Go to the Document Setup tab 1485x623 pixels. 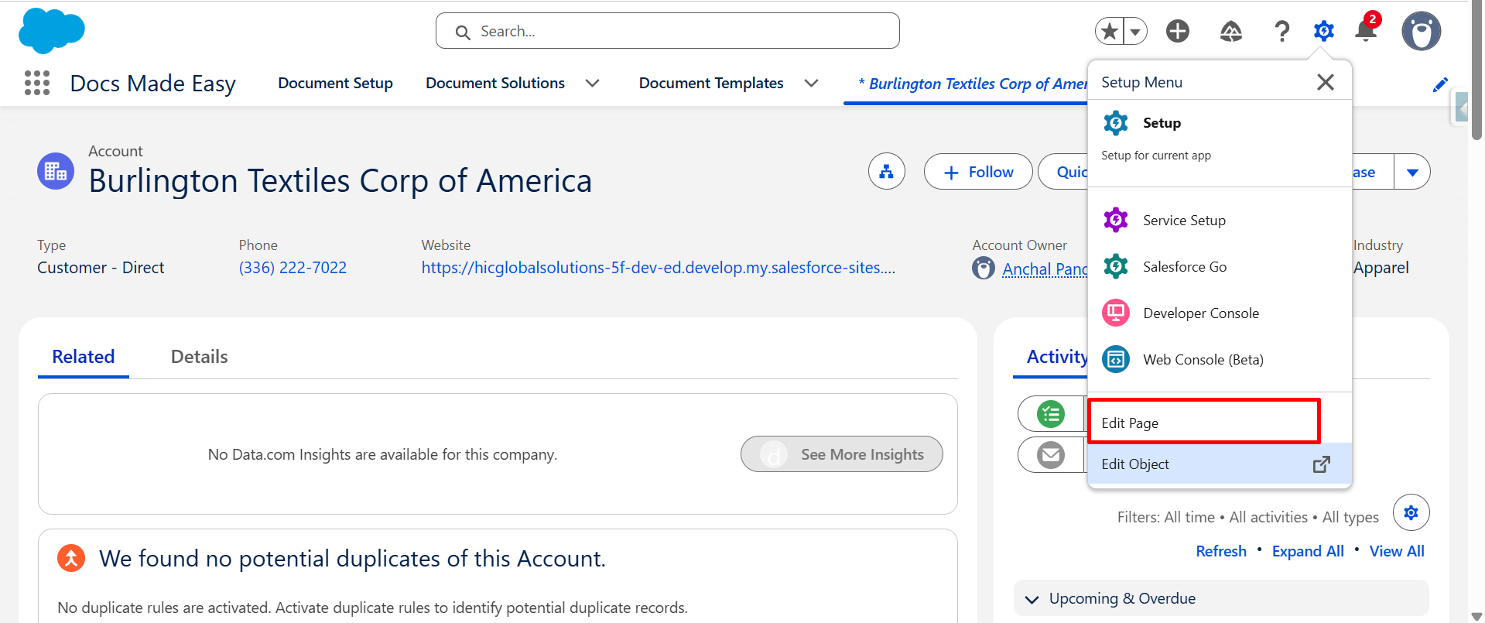click(x=335, y=83)
